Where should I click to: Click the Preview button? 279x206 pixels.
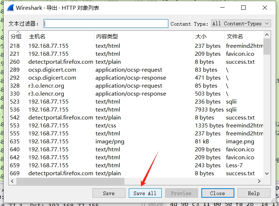click(x=181, y=193)
